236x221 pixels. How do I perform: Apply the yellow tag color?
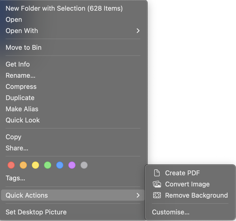click(x=35, y=165)
